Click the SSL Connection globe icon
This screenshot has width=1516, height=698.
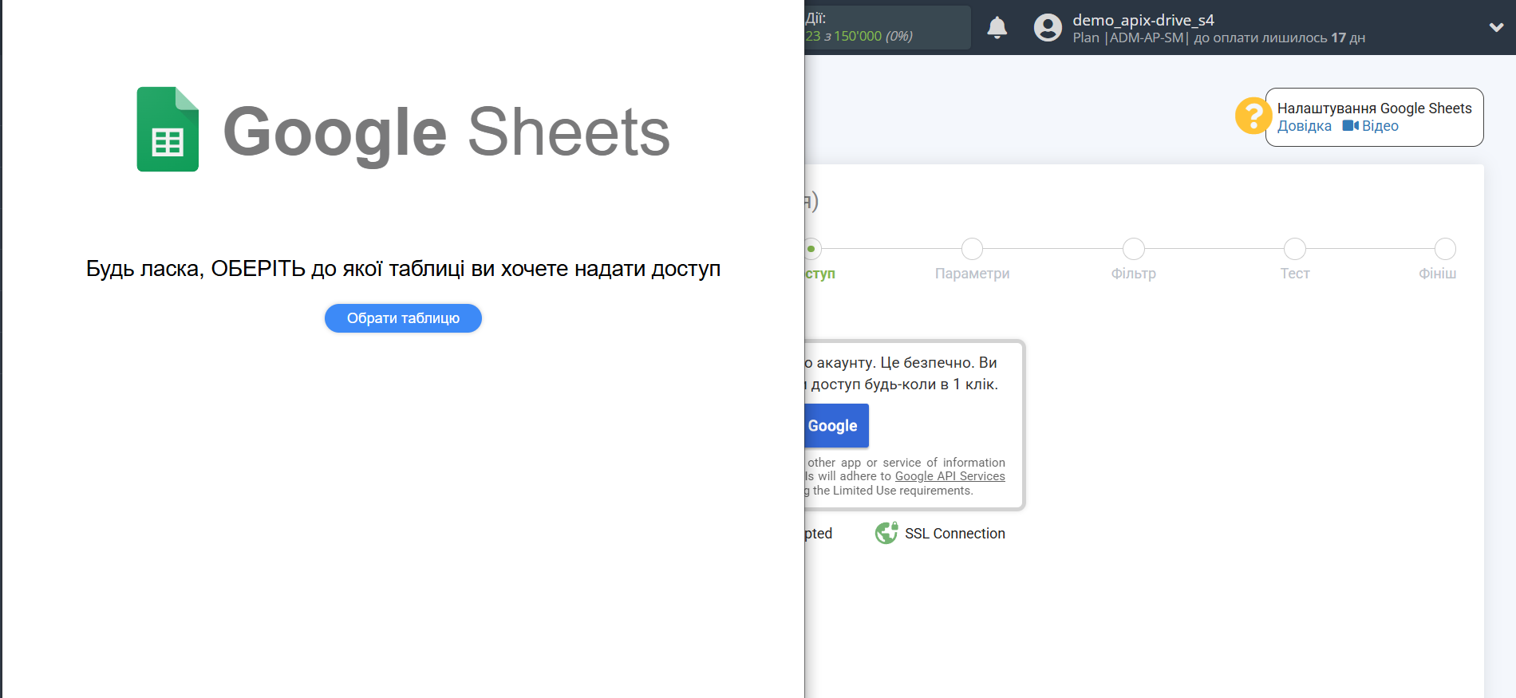pos(886,533)
